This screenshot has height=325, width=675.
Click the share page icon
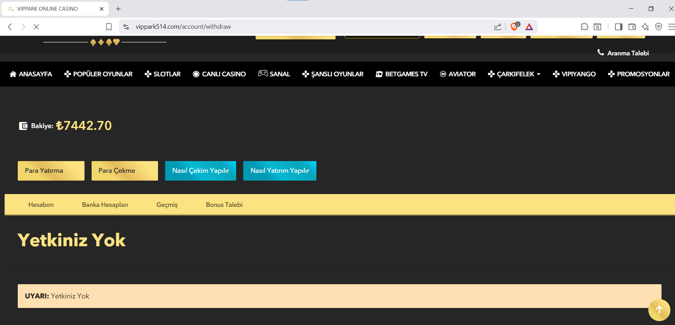[498, 27]
